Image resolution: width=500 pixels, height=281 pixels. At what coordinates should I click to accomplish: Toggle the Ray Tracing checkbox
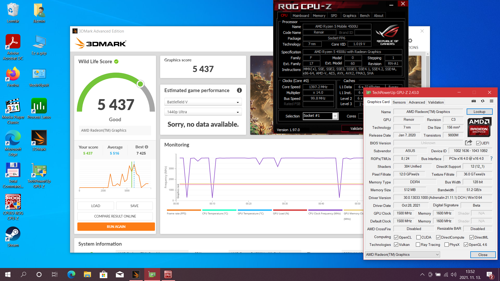418,245
